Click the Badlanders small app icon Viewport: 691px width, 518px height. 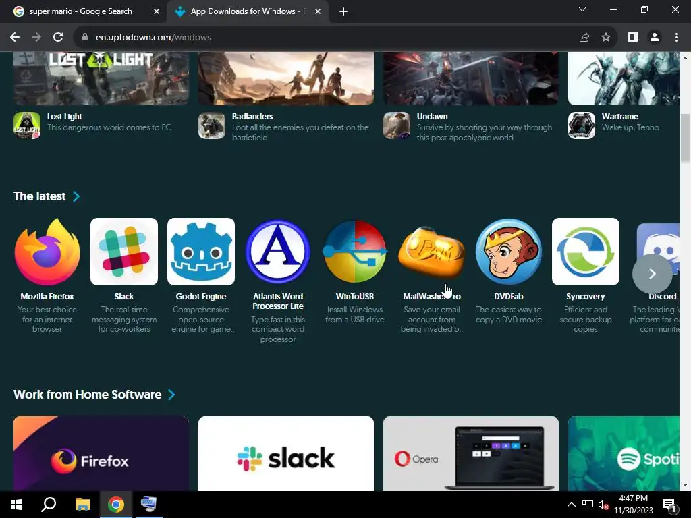[x=211, y=125]
